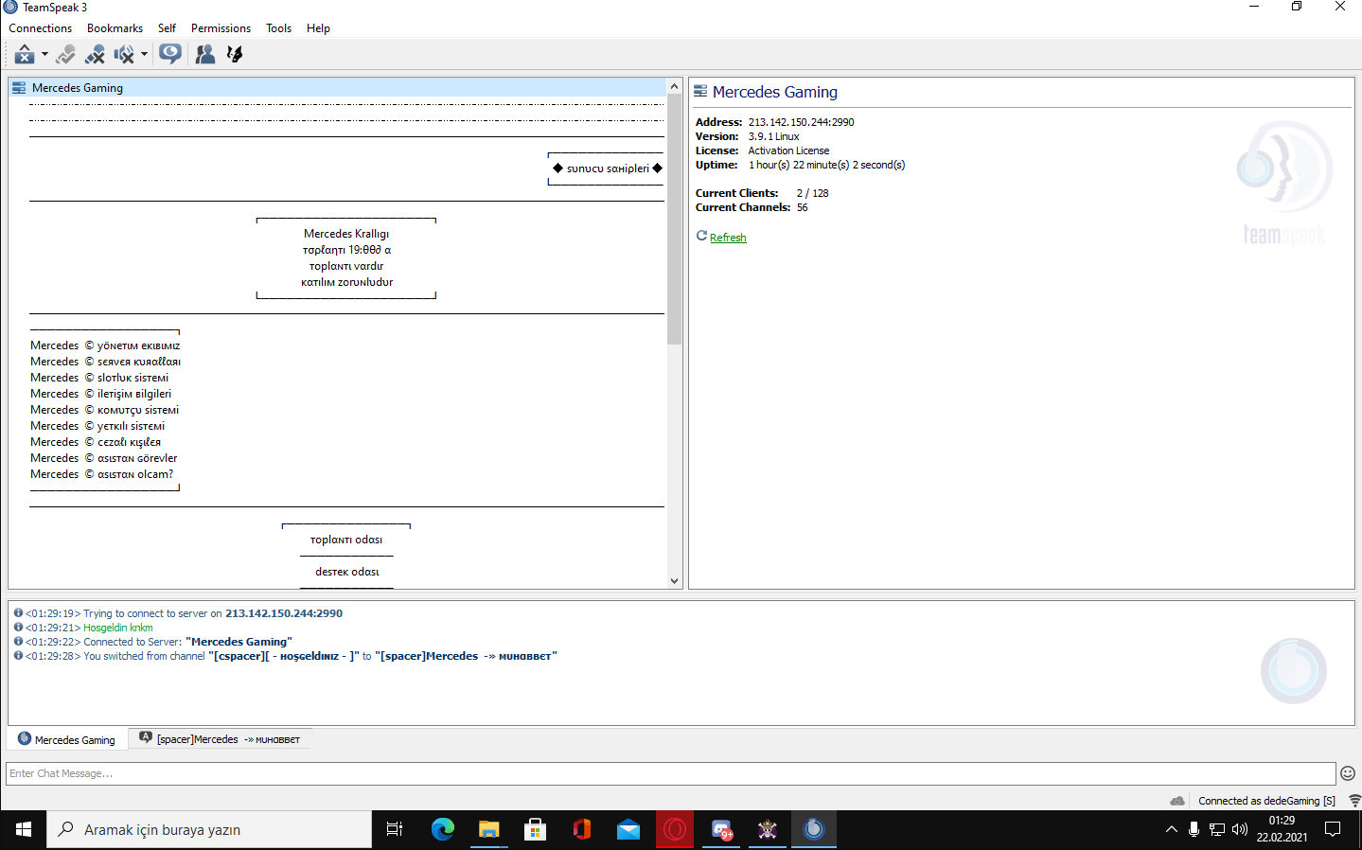Select the Mercedes Krallığı channel row

(x=346, y=234)
